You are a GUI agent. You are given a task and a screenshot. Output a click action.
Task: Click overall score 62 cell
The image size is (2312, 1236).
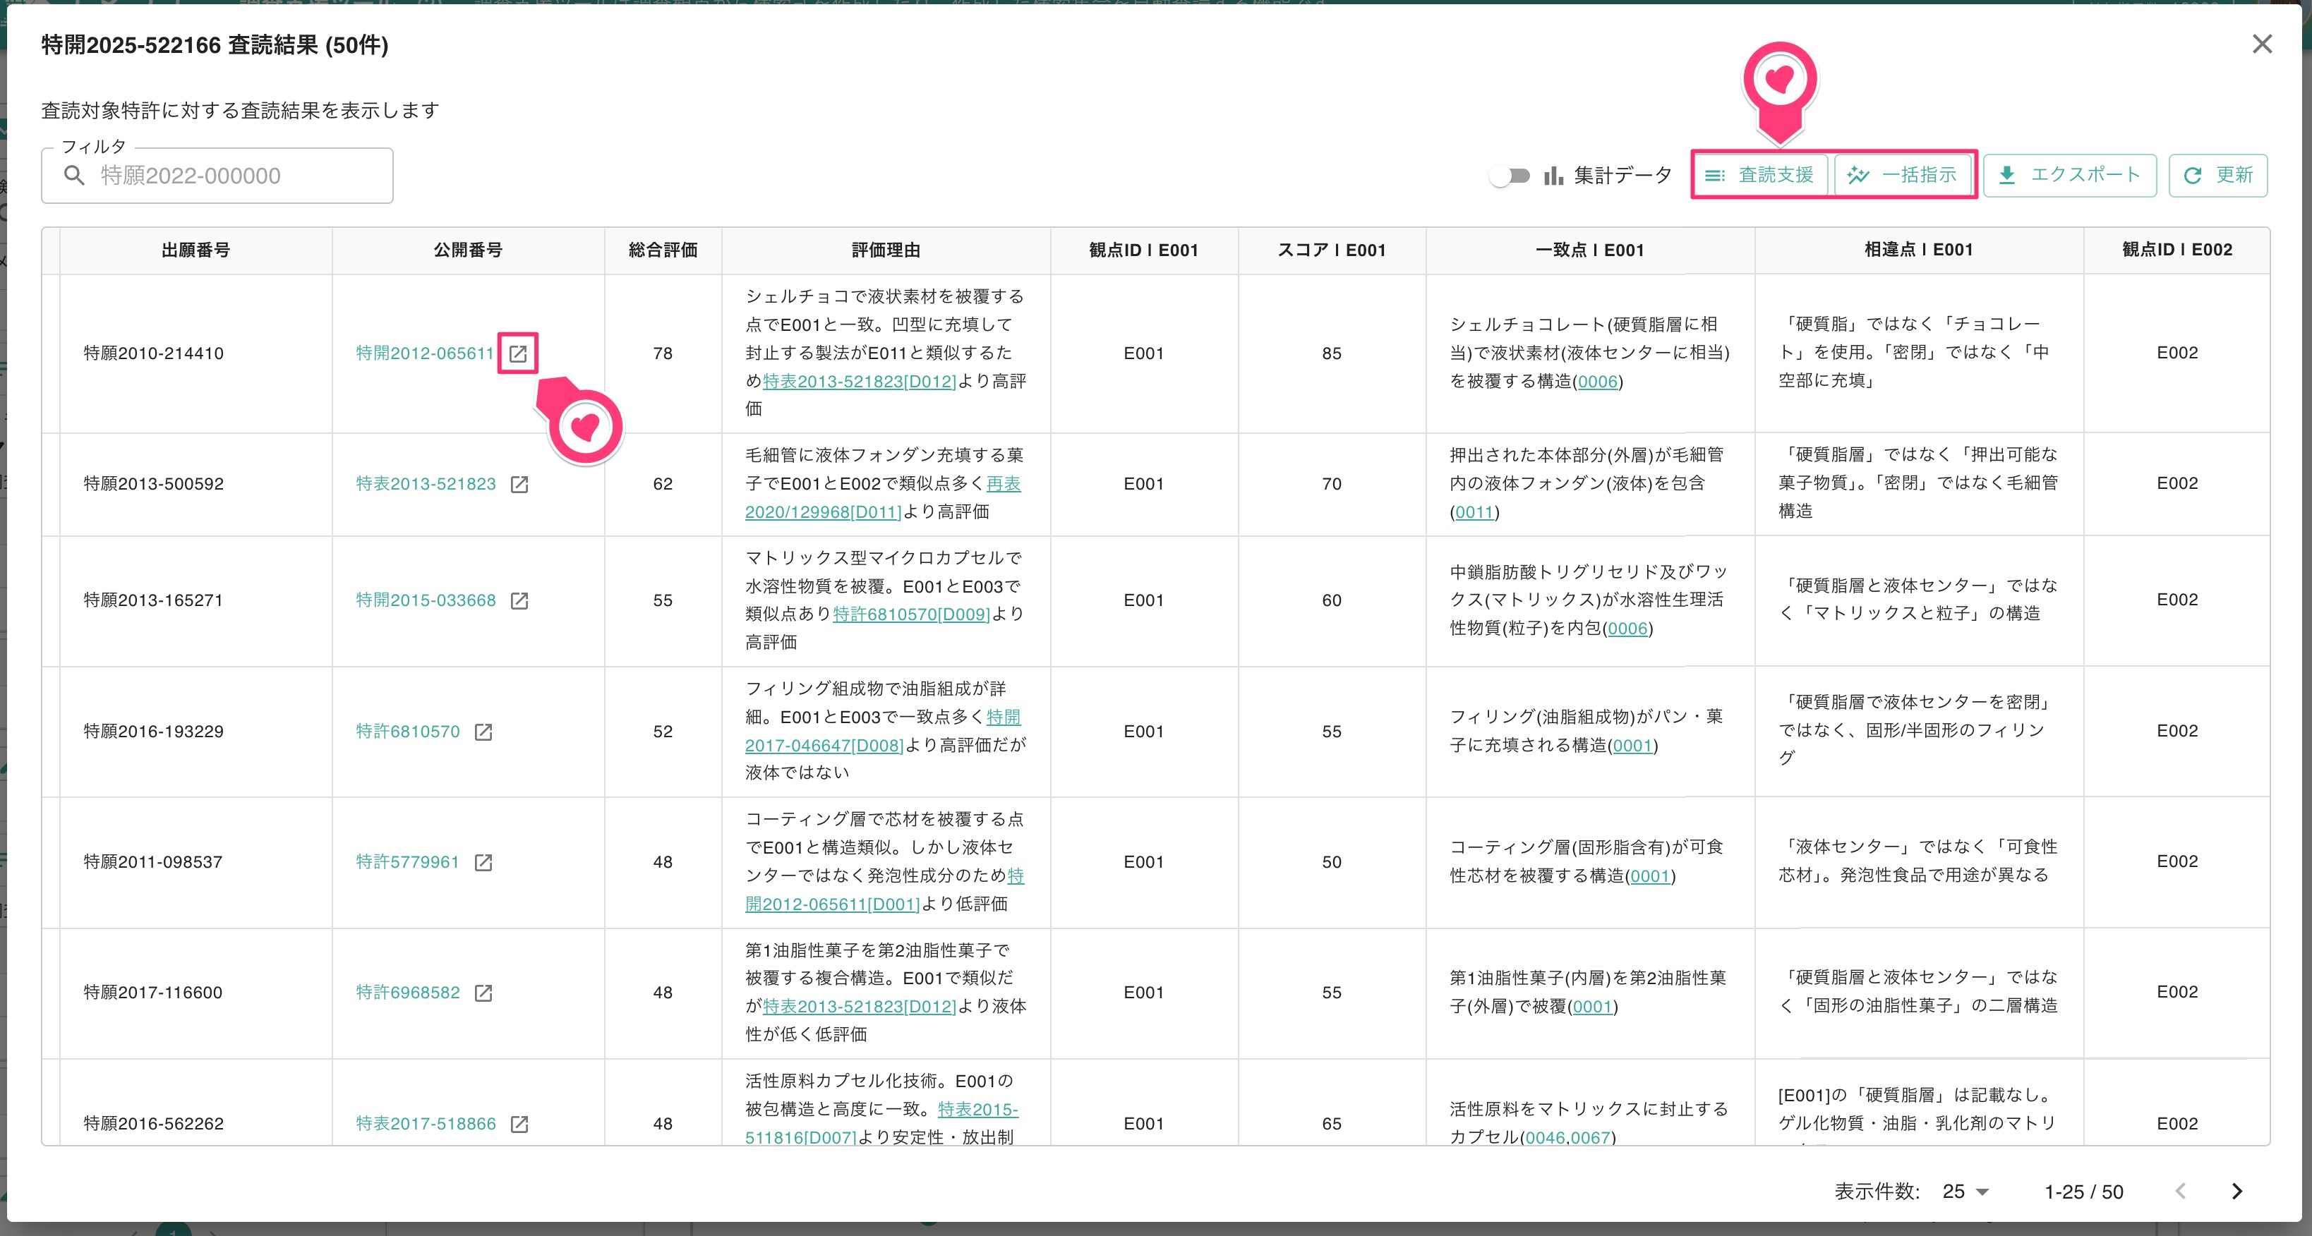(663, 485)
